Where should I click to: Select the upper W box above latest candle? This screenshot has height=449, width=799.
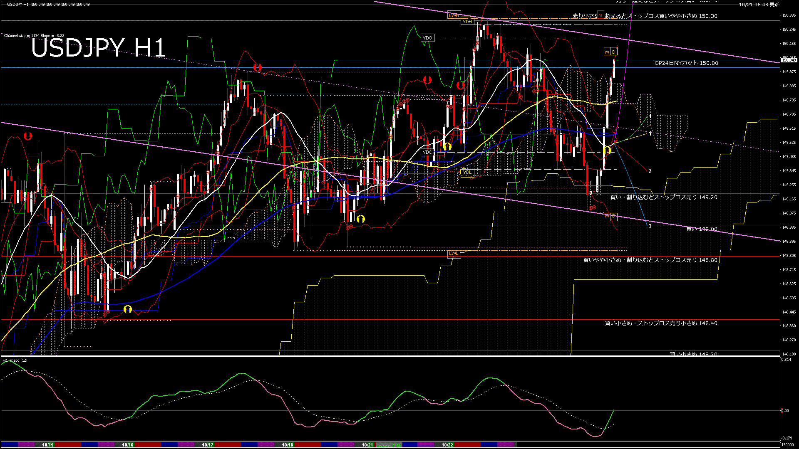(x=607, y=52)
